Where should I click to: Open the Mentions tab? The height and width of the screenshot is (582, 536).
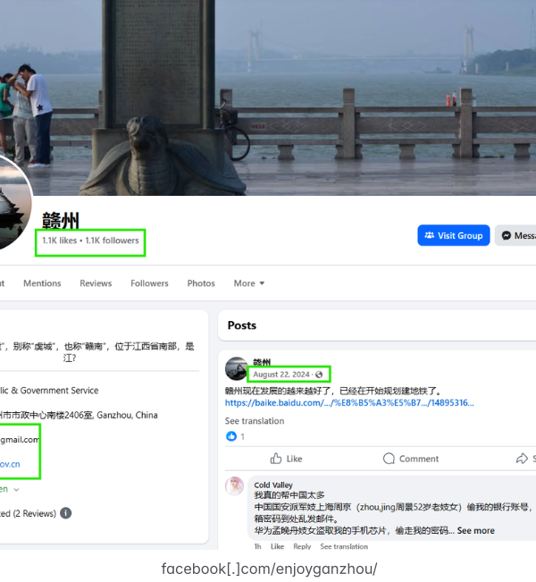[x=42, y=283]
